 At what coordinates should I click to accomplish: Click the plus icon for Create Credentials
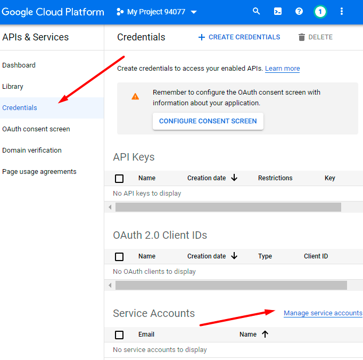[201, 37]
